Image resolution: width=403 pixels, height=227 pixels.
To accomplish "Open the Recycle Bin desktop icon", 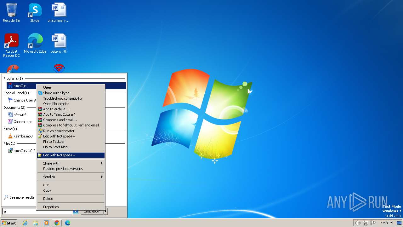I will point(11,13).
